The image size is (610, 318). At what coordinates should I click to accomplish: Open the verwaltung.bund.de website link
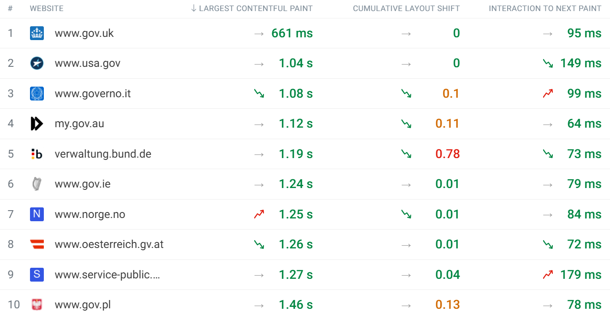click(103, 154)
